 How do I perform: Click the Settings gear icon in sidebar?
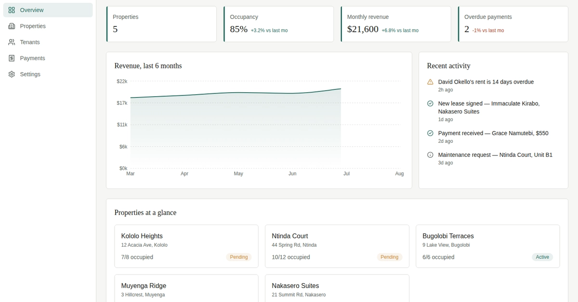[12, 75]
